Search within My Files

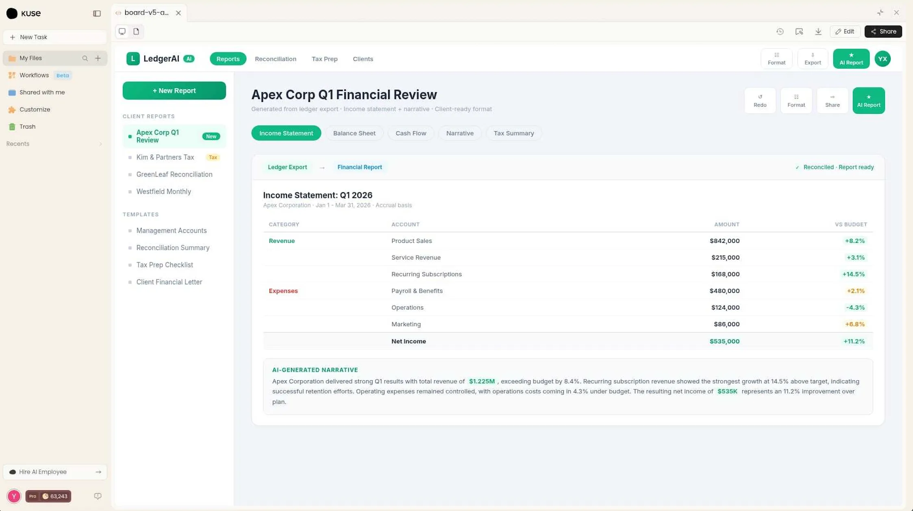(85, 58)
